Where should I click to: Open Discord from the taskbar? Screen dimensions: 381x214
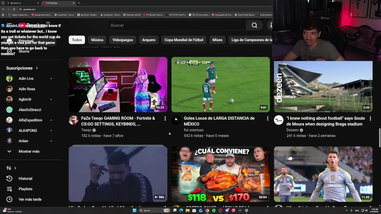tap(227, 210)
